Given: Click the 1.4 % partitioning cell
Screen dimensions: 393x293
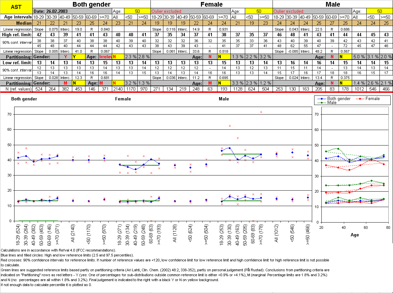Looking at the screenshot, I should (x=359, y=83).
